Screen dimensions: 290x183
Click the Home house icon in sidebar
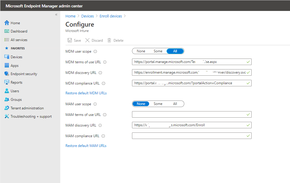7,23
